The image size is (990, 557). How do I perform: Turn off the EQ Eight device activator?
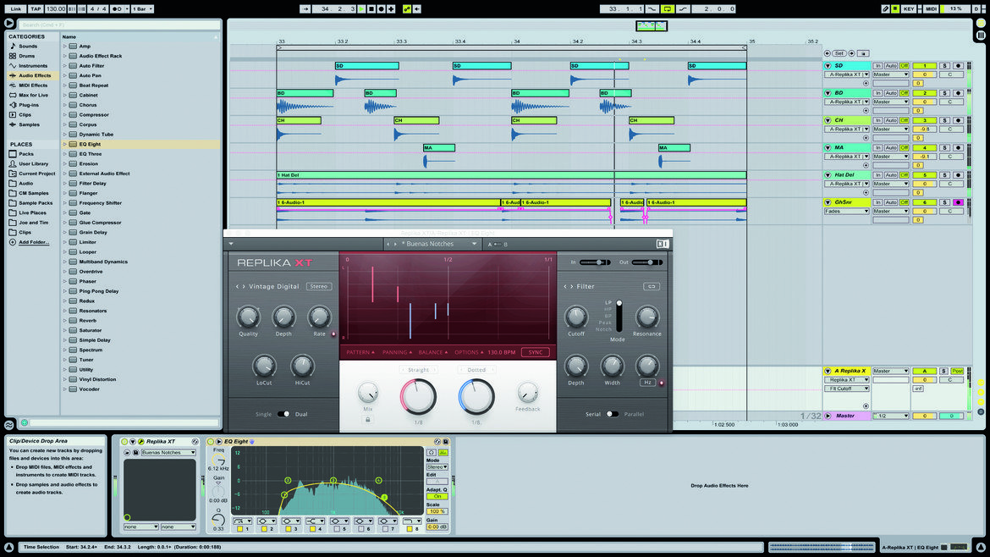[x=211, y=441]
